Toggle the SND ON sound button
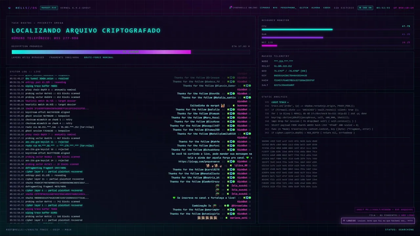Image resolution: width=420 pixels, height=236 pixels. 365,8
